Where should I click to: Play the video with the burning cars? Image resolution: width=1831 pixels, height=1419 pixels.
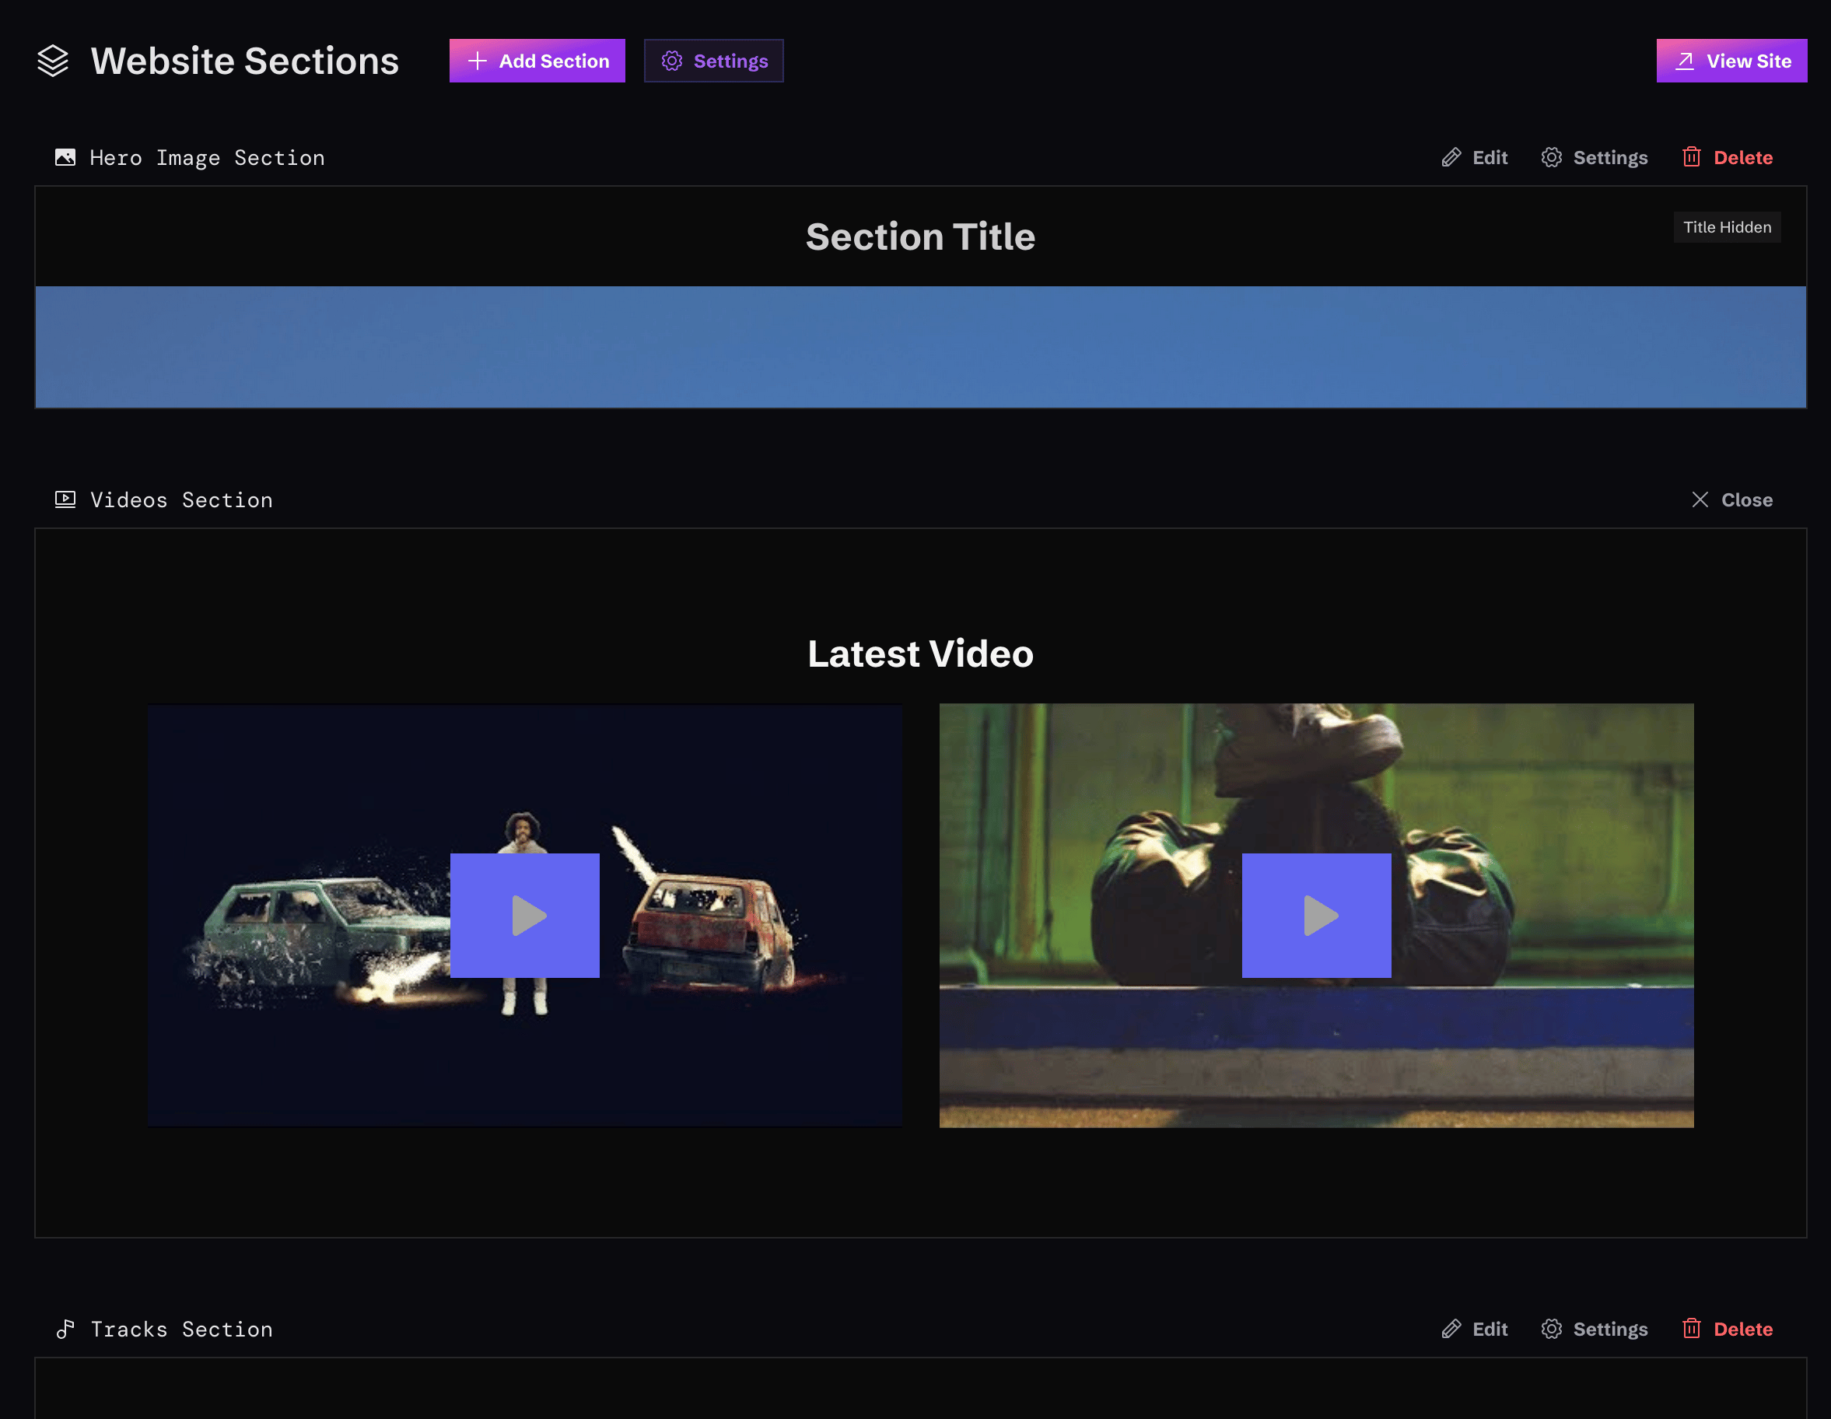[x=525, y=916]
